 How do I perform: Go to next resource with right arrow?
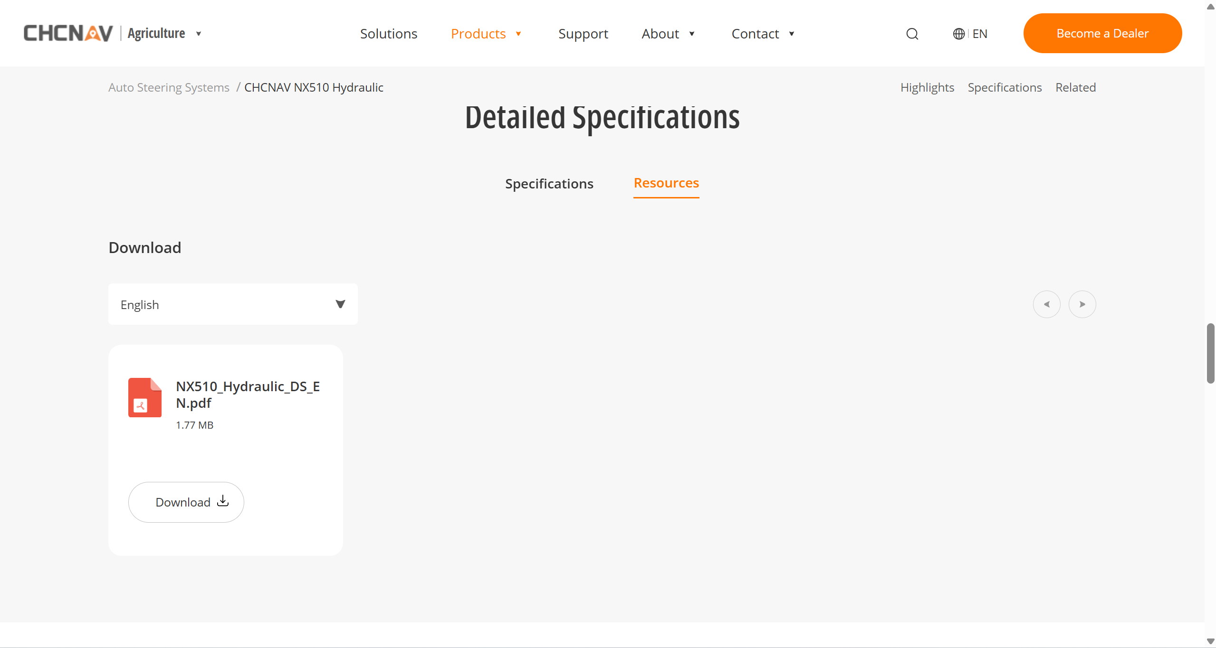pos(1082,304)
